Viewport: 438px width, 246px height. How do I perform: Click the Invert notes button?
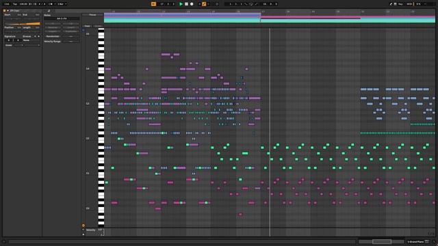70,27
